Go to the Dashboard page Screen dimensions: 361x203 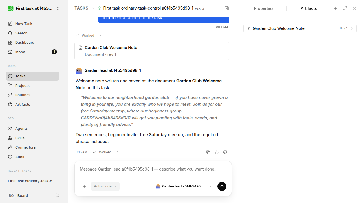click(32, 43)
